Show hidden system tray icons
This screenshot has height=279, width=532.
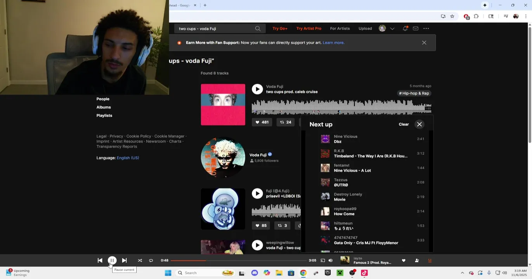click(462, 273)
